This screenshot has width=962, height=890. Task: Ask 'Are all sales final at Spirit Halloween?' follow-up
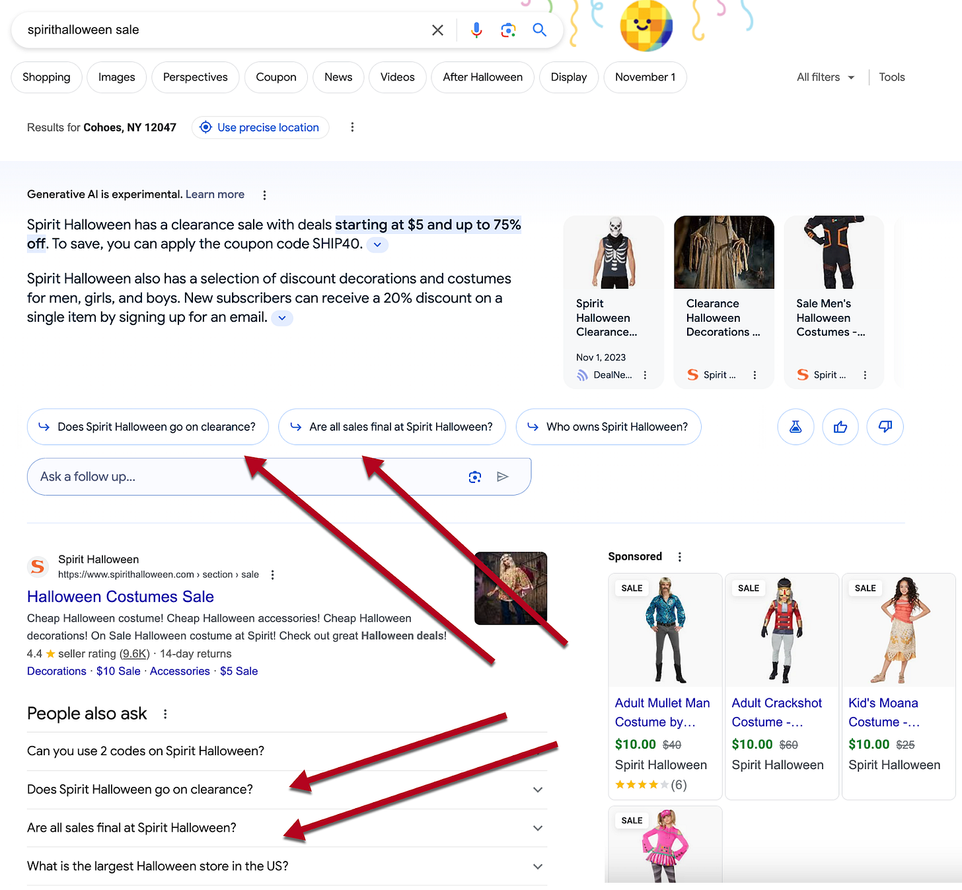click(x=392, y=427)
